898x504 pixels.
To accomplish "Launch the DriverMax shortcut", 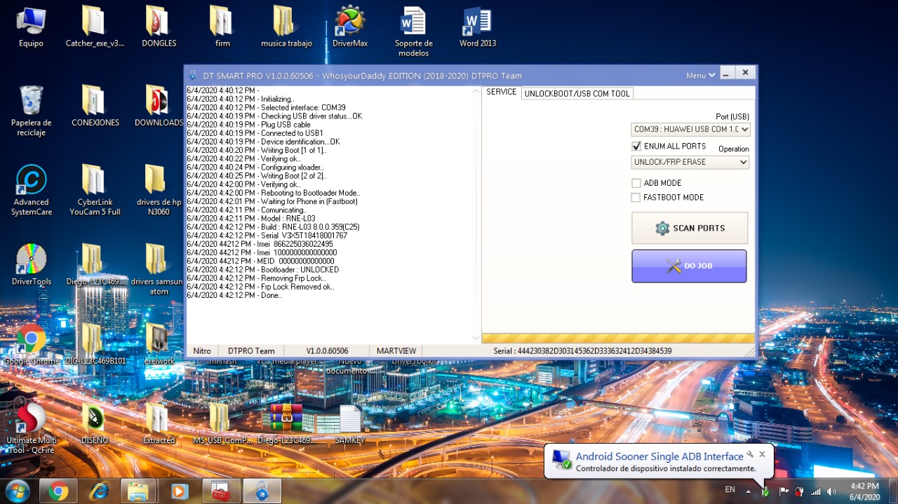I will (x=350, y=27).
